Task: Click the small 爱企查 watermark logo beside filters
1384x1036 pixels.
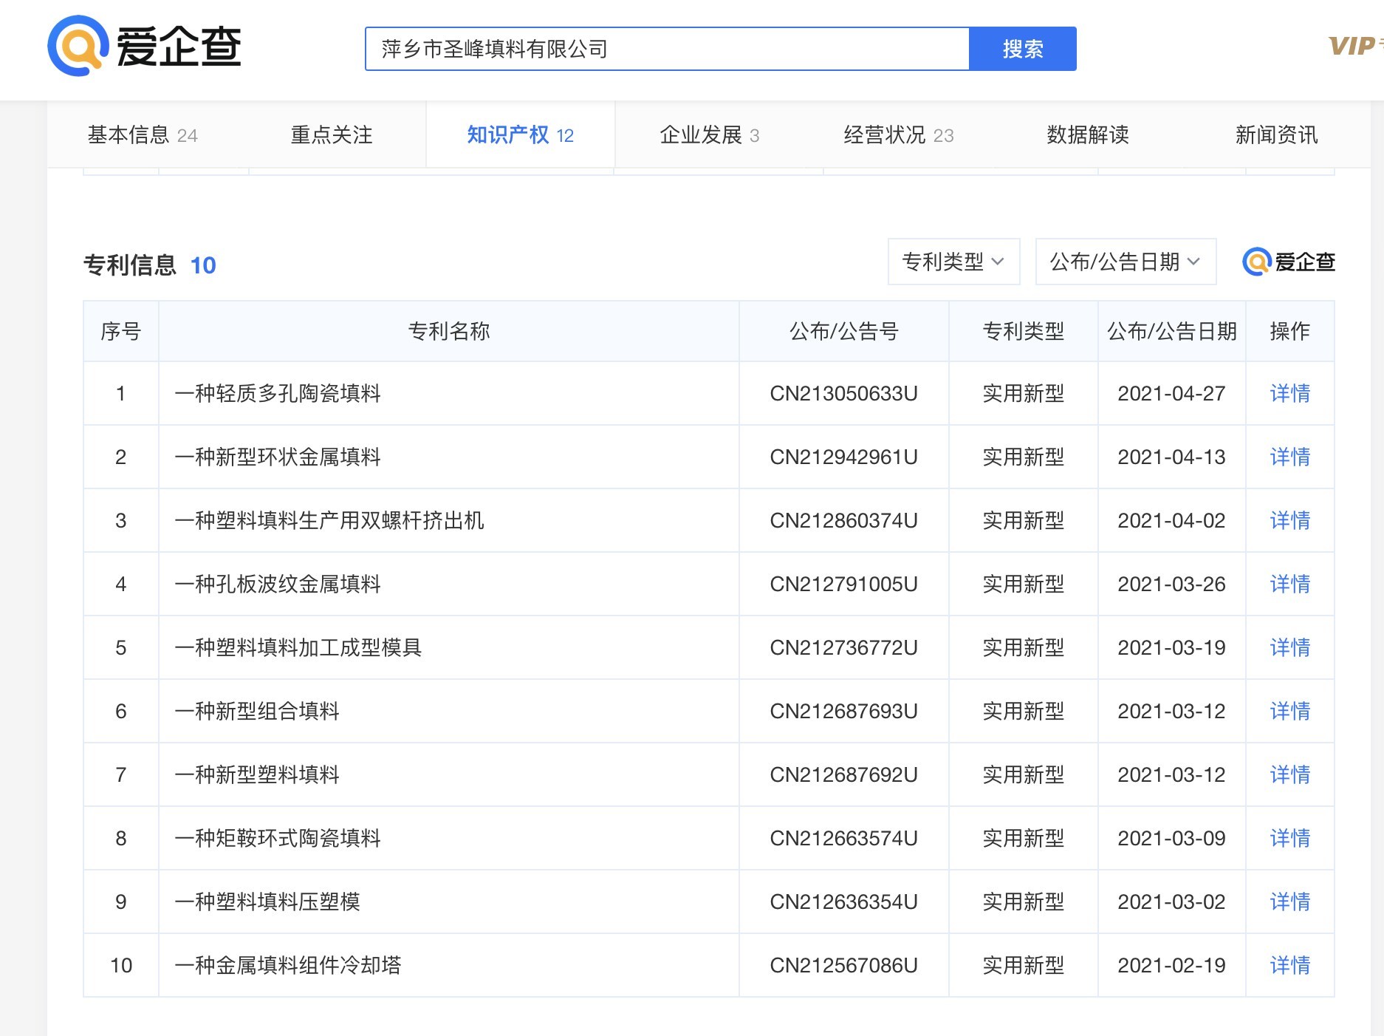Action: [x=1289, y=262]
